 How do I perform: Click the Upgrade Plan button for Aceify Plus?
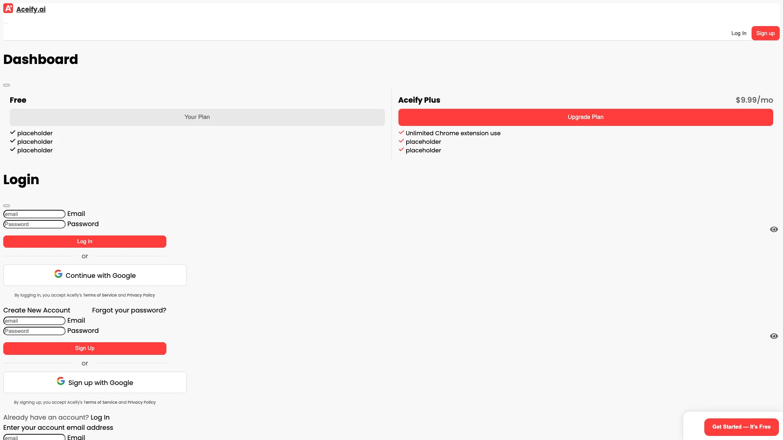coord(585,117)
